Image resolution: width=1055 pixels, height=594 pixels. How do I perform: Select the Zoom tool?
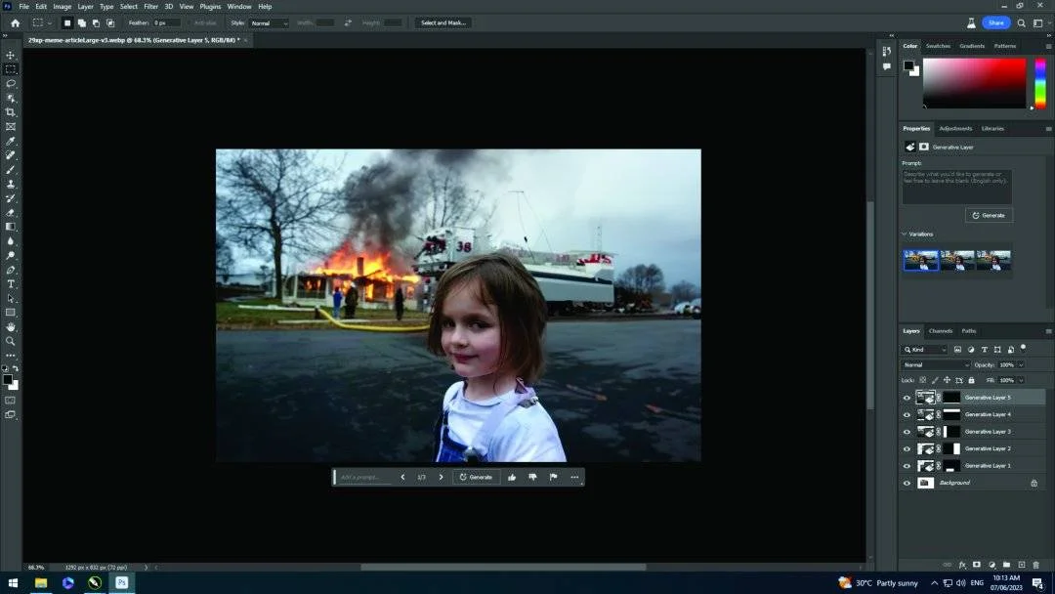(x=11, y=341)
